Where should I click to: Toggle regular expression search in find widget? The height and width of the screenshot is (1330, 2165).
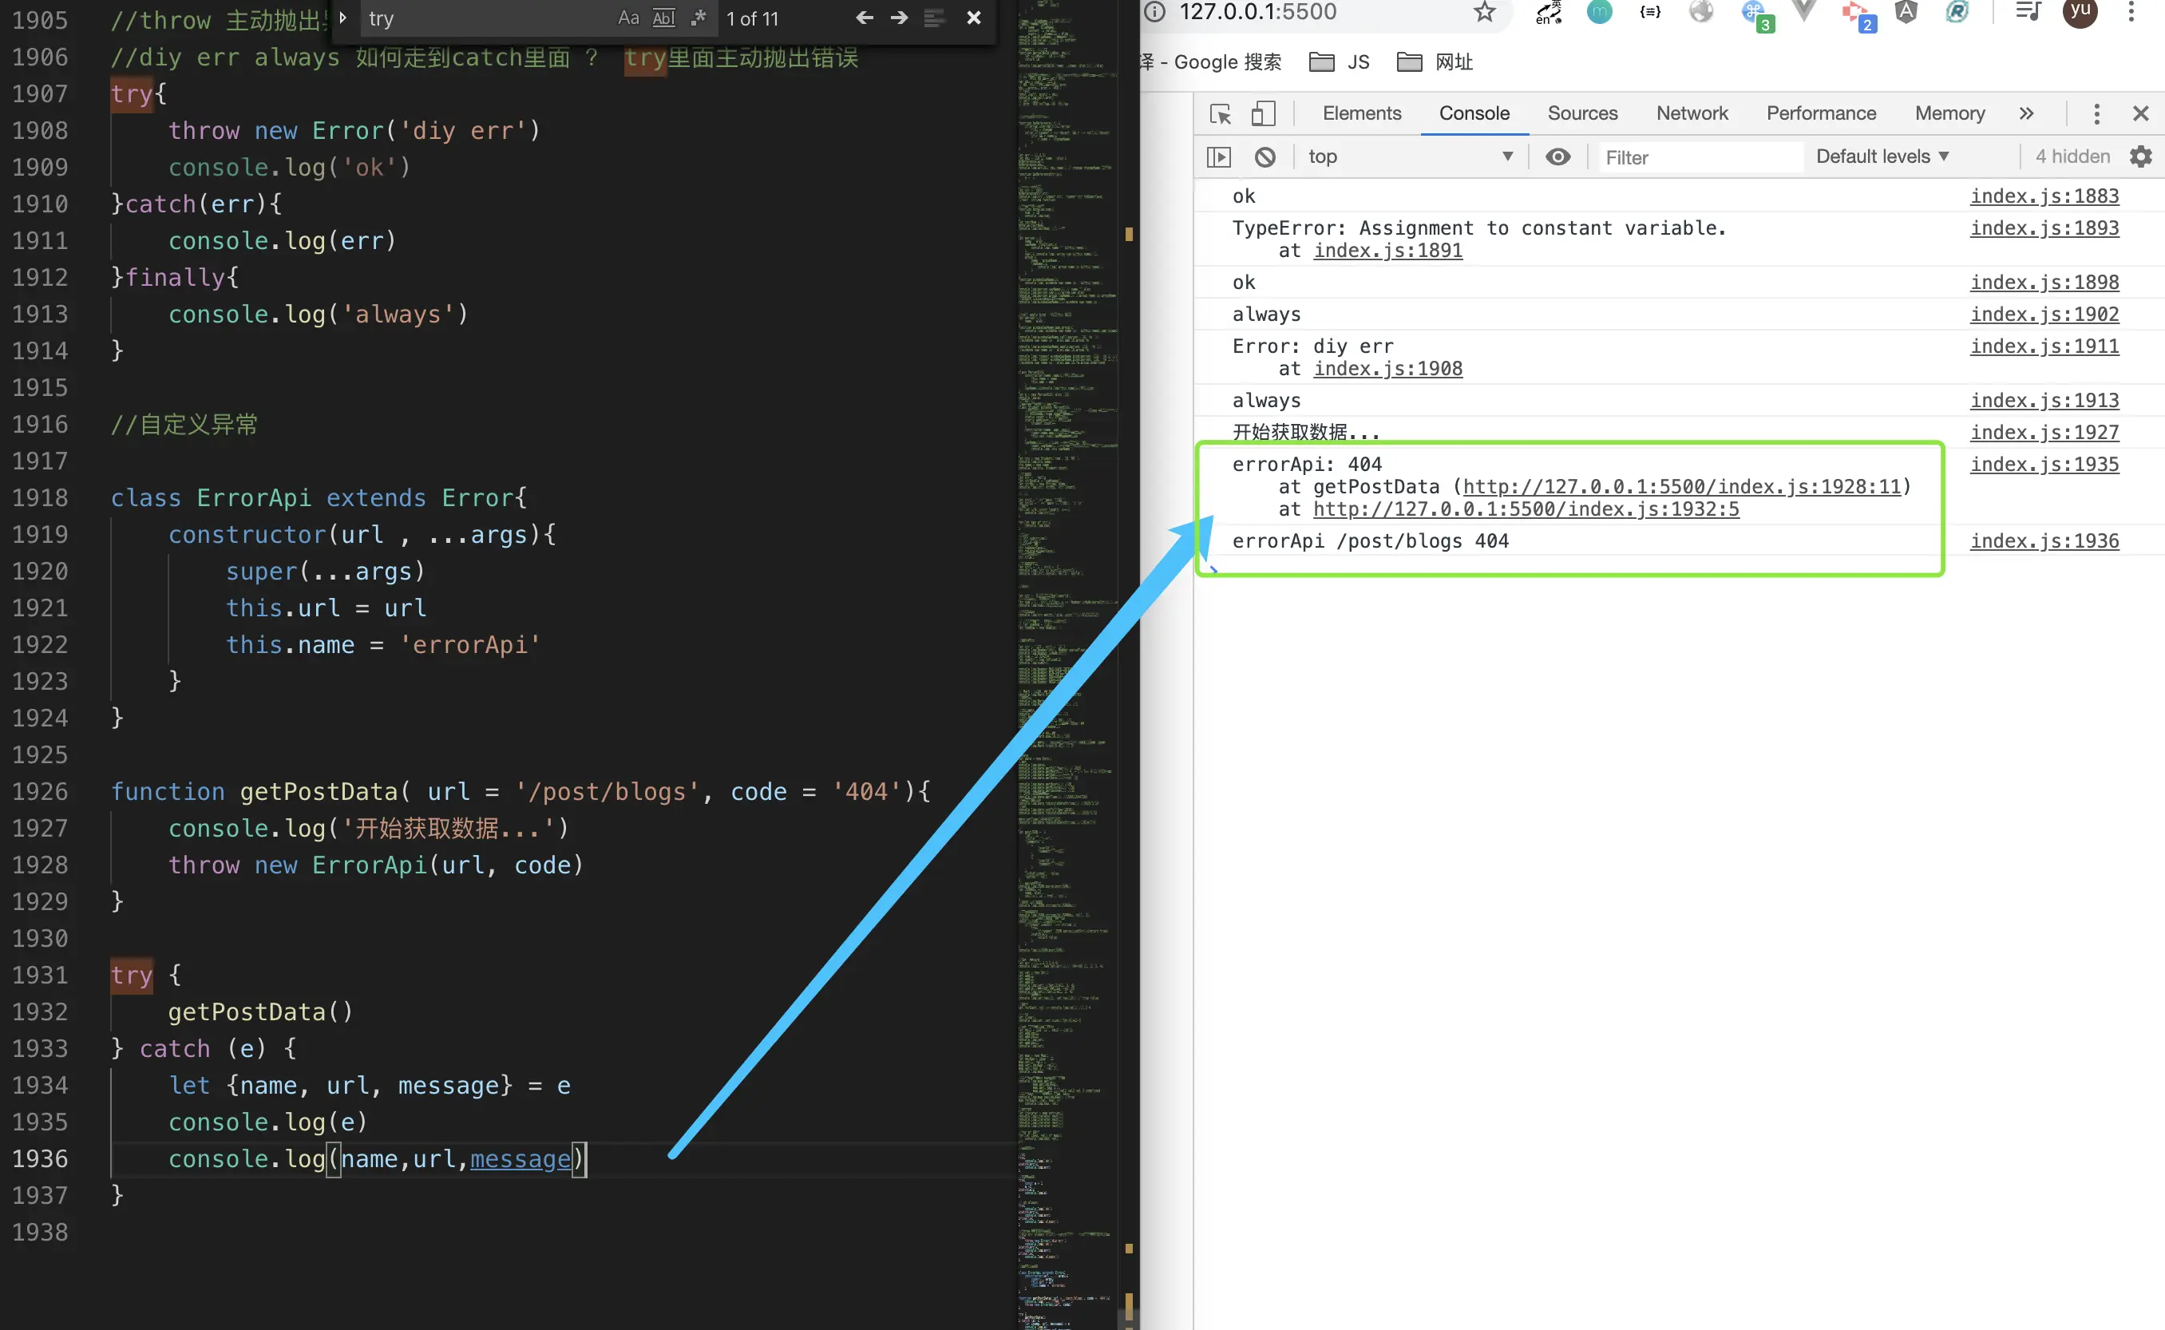[699, 18]
